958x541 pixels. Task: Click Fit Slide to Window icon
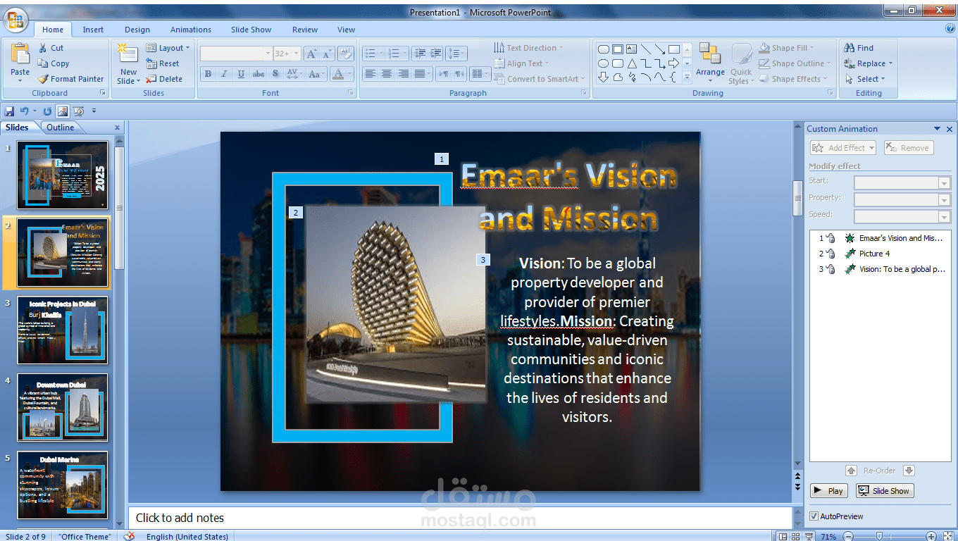(947, 537)
